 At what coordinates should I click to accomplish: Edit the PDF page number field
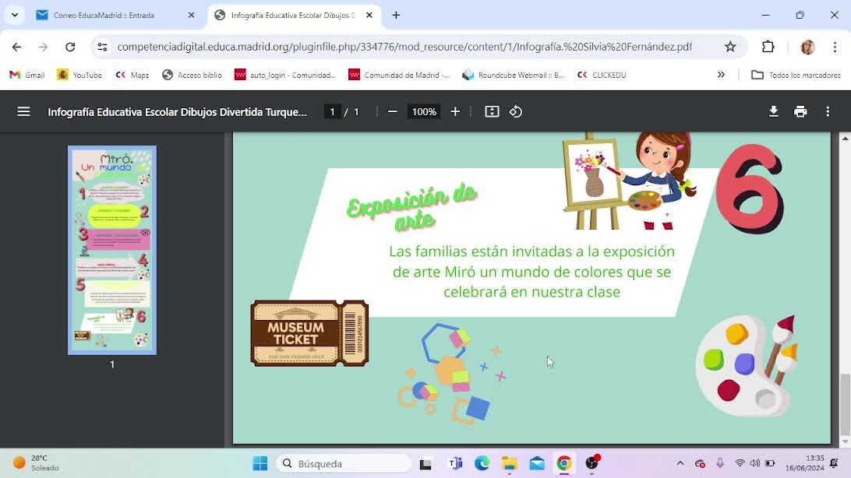332,111
